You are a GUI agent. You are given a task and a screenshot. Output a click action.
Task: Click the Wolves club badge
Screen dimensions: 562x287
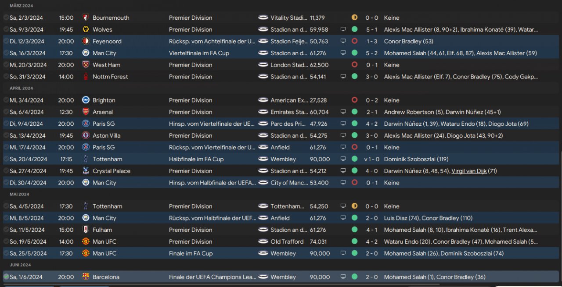pos(86,29)
